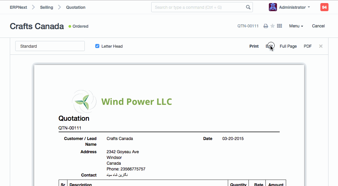Expand the Administrator user dropdown

[x=294, y=7]
